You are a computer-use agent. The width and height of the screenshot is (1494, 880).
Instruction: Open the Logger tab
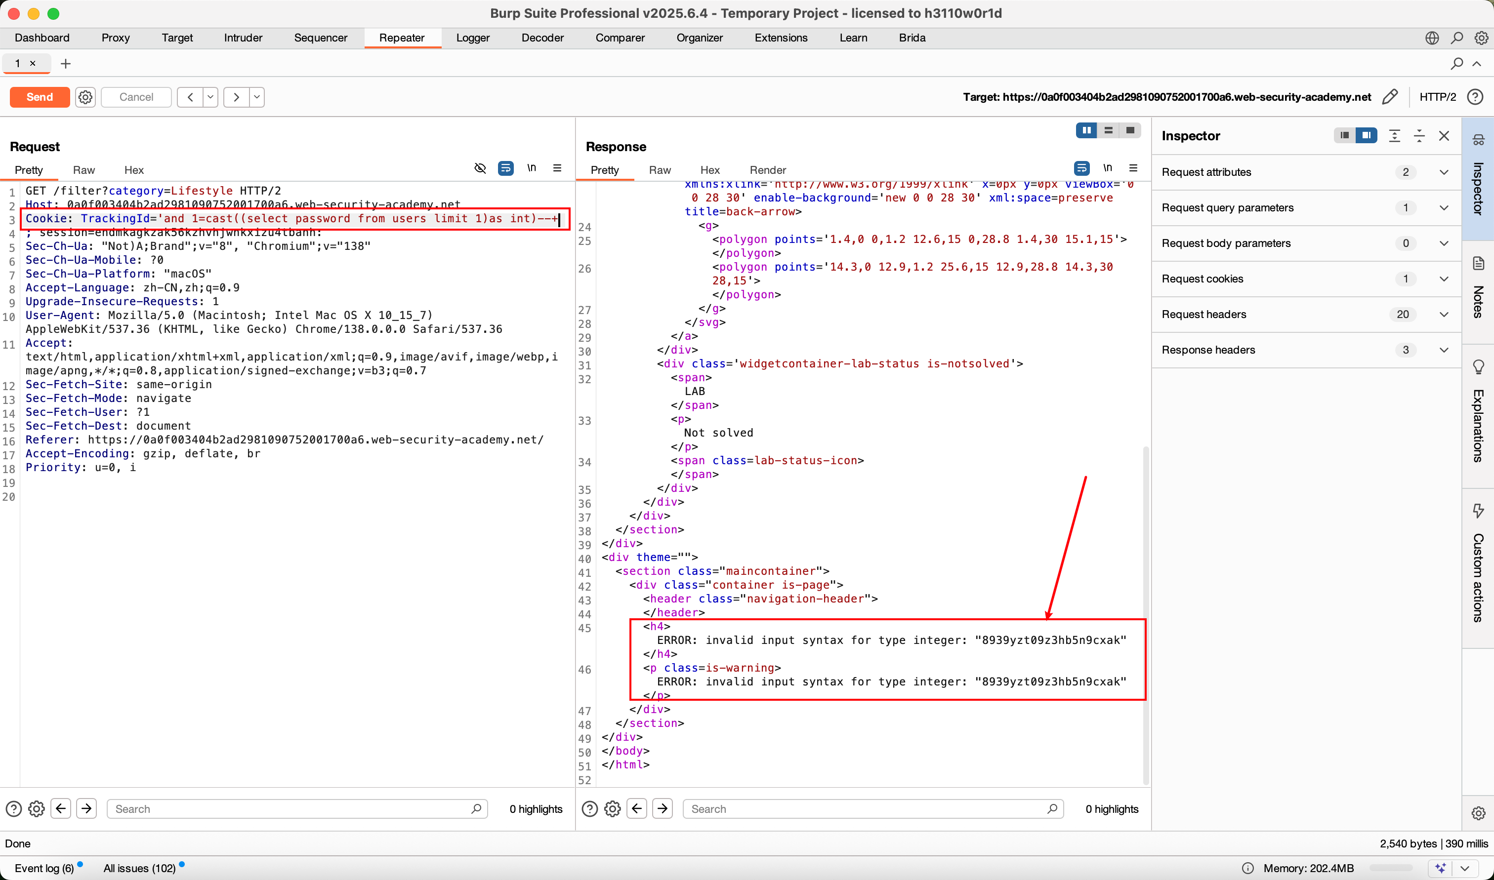click(473, 38)
